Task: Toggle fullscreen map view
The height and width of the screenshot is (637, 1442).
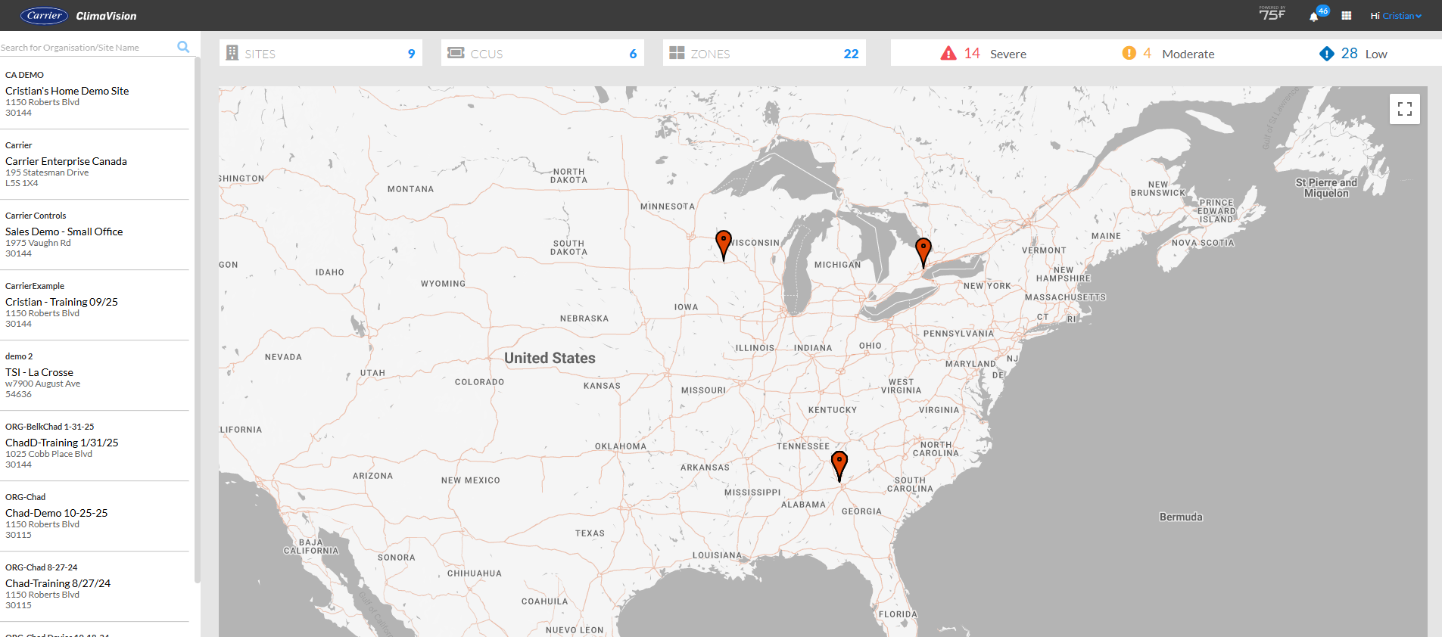Action: click(x=1405, y=109)
